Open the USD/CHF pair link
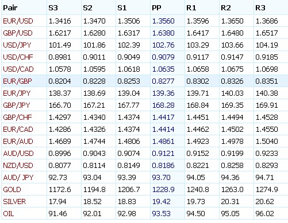Screen dimensions: 288x223 (x=18, y=57)
